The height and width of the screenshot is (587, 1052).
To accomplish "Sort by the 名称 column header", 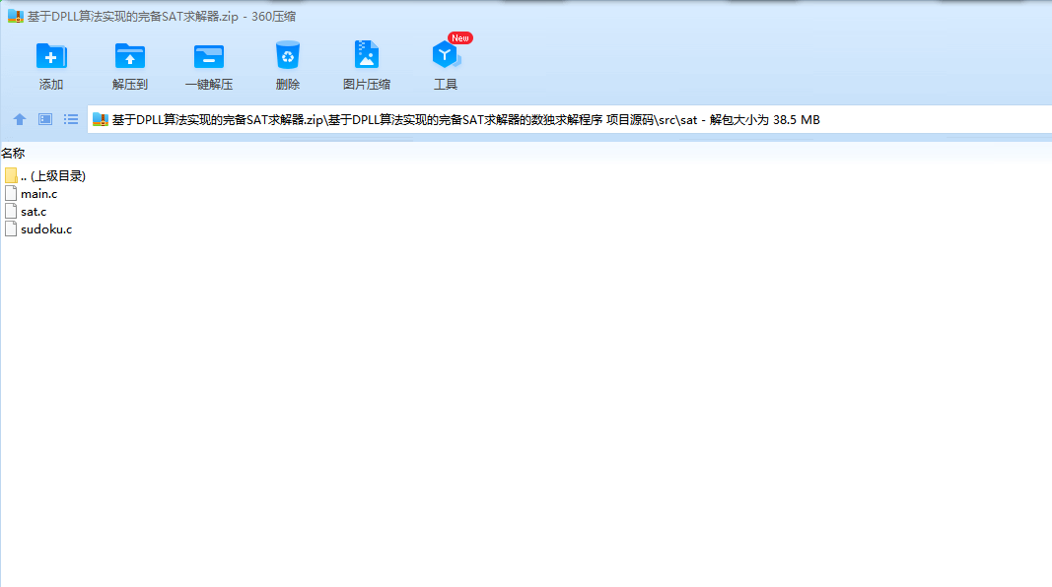I will 13,154.
